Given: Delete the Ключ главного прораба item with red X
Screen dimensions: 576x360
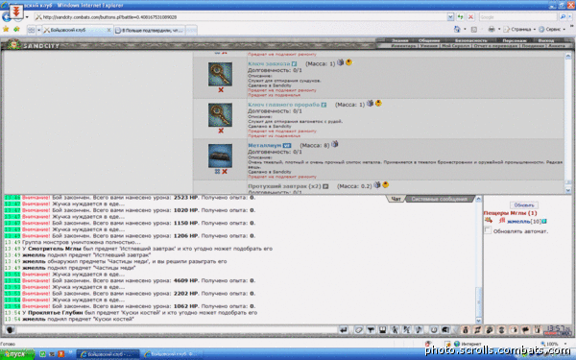Looking at the screenshot, I should [x=221, y=131].
